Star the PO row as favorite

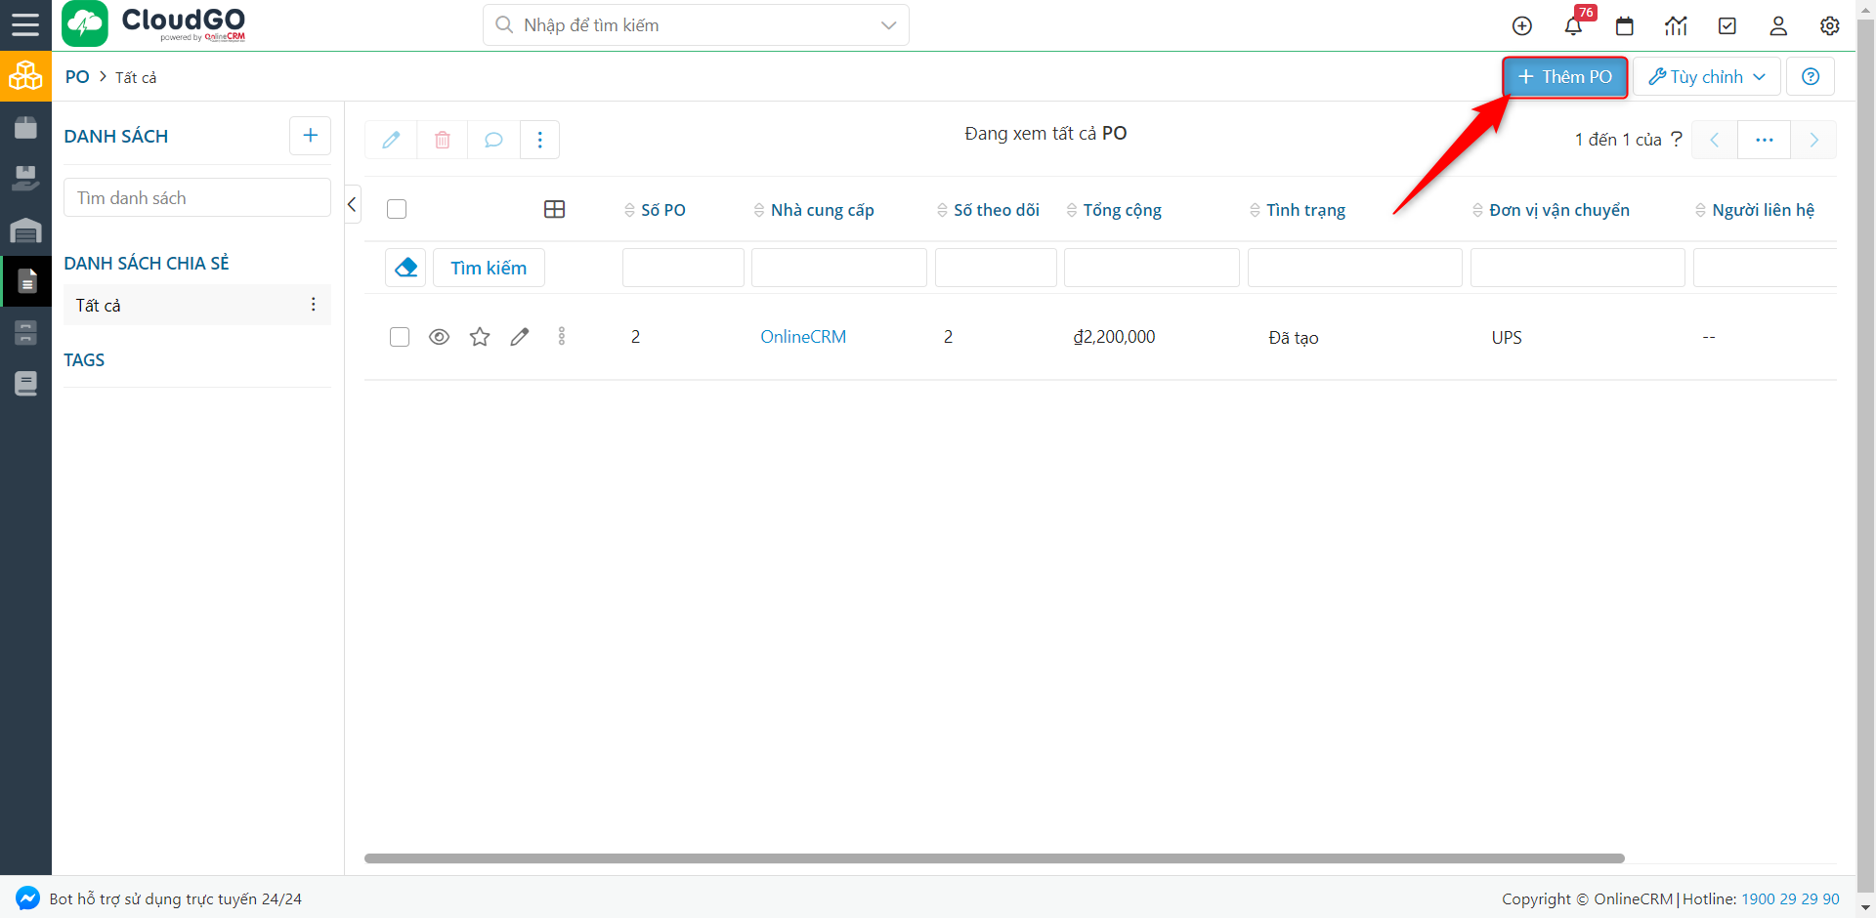(480, 337)
